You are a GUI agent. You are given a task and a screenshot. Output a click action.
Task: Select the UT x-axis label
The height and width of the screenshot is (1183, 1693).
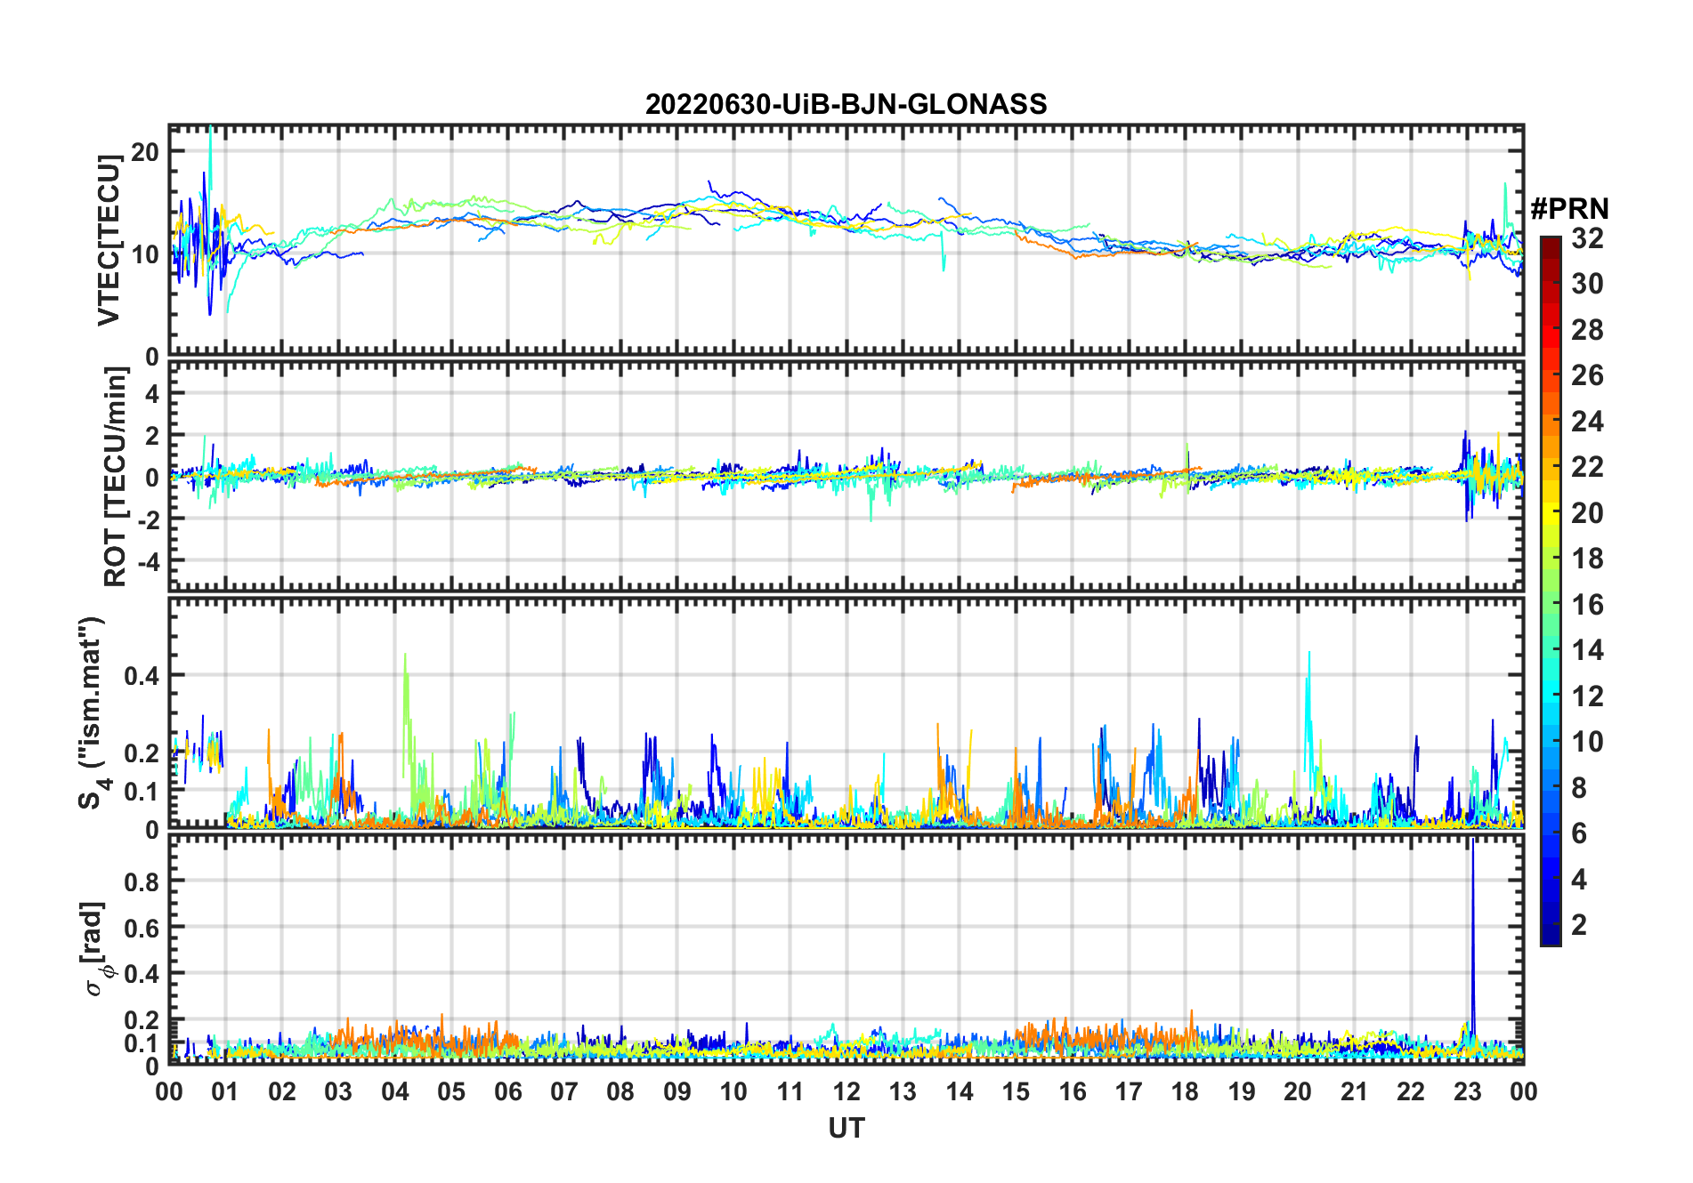click(x=846, y=1128)
